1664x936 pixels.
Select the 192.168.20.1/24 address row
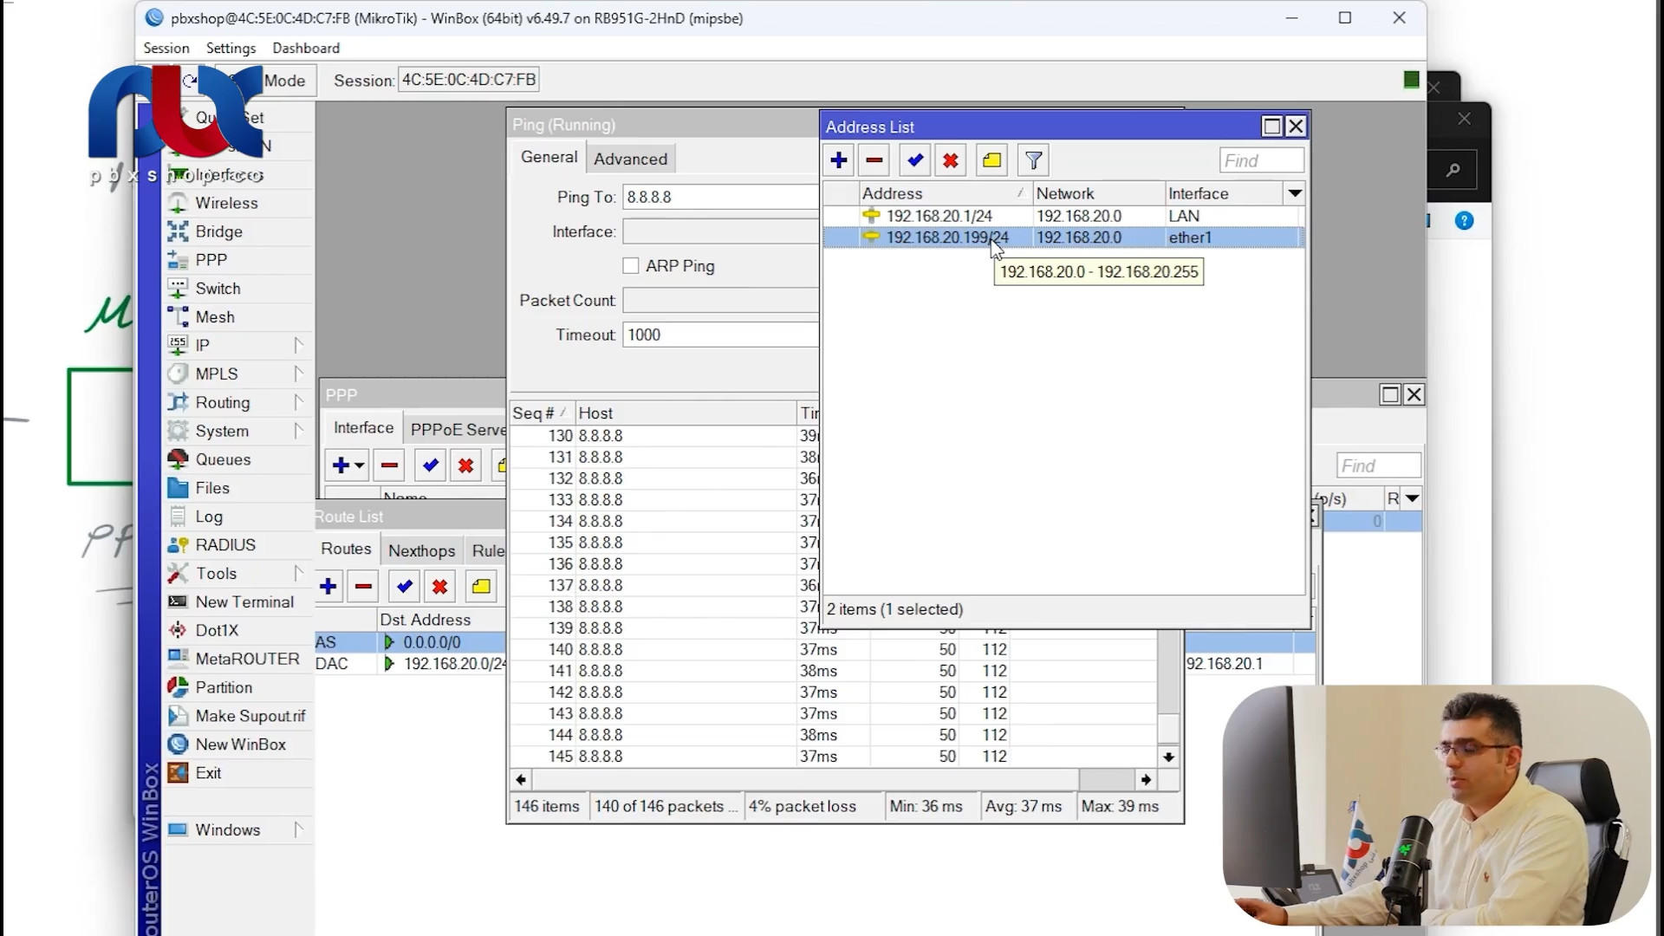pyautogui.click(x=939, y=216)
